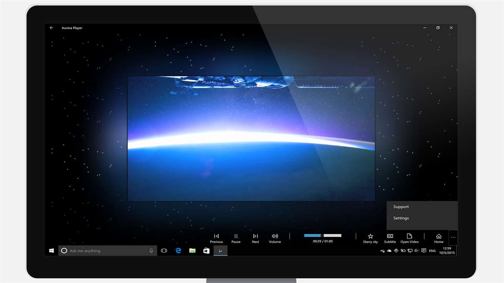Click the ENG language indicator
The image size is (504, 283).
(x=433, y=251)
